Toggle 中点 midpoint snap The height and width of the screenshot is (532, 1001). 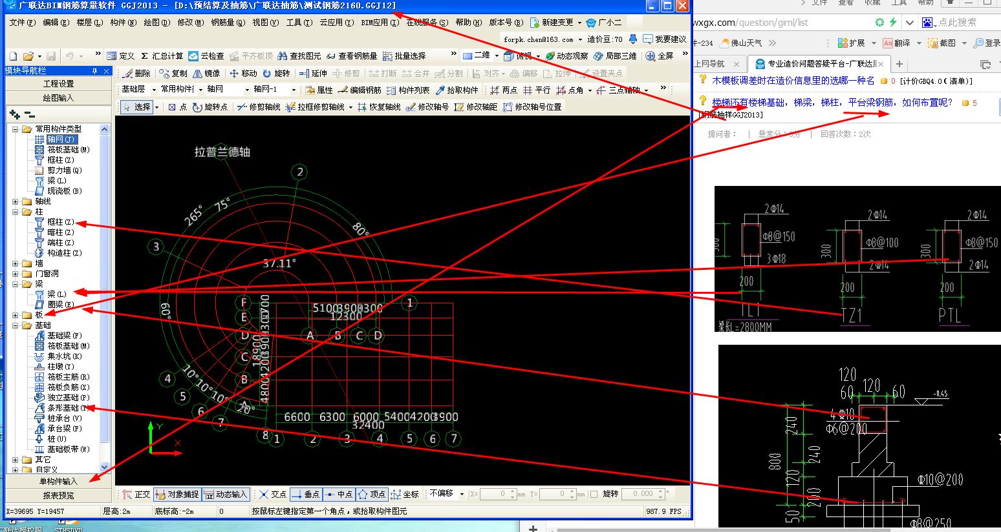(338, 495)
